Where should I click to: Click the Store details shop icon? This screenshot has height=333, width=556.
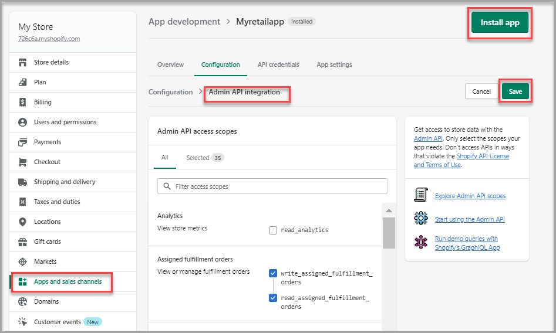click(23, 62)
